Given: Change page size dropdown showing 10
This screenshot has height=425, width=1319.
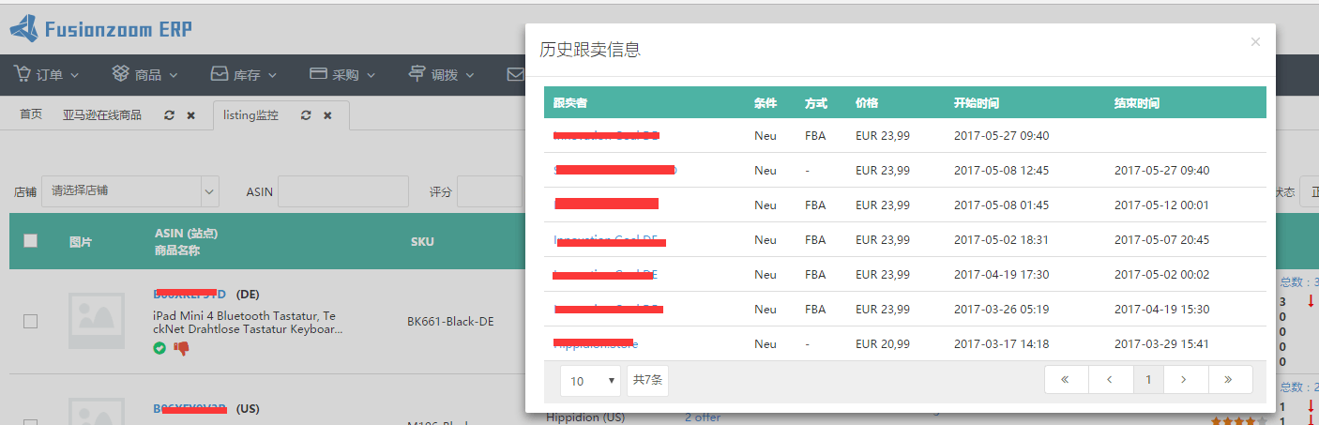Looking at the screenshot, I should coord(590,381).
